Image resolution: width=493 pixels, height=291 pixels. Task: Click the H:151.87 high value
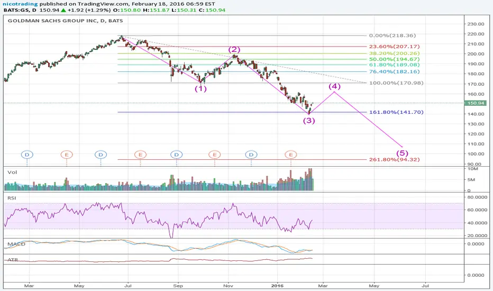(156, 10)
